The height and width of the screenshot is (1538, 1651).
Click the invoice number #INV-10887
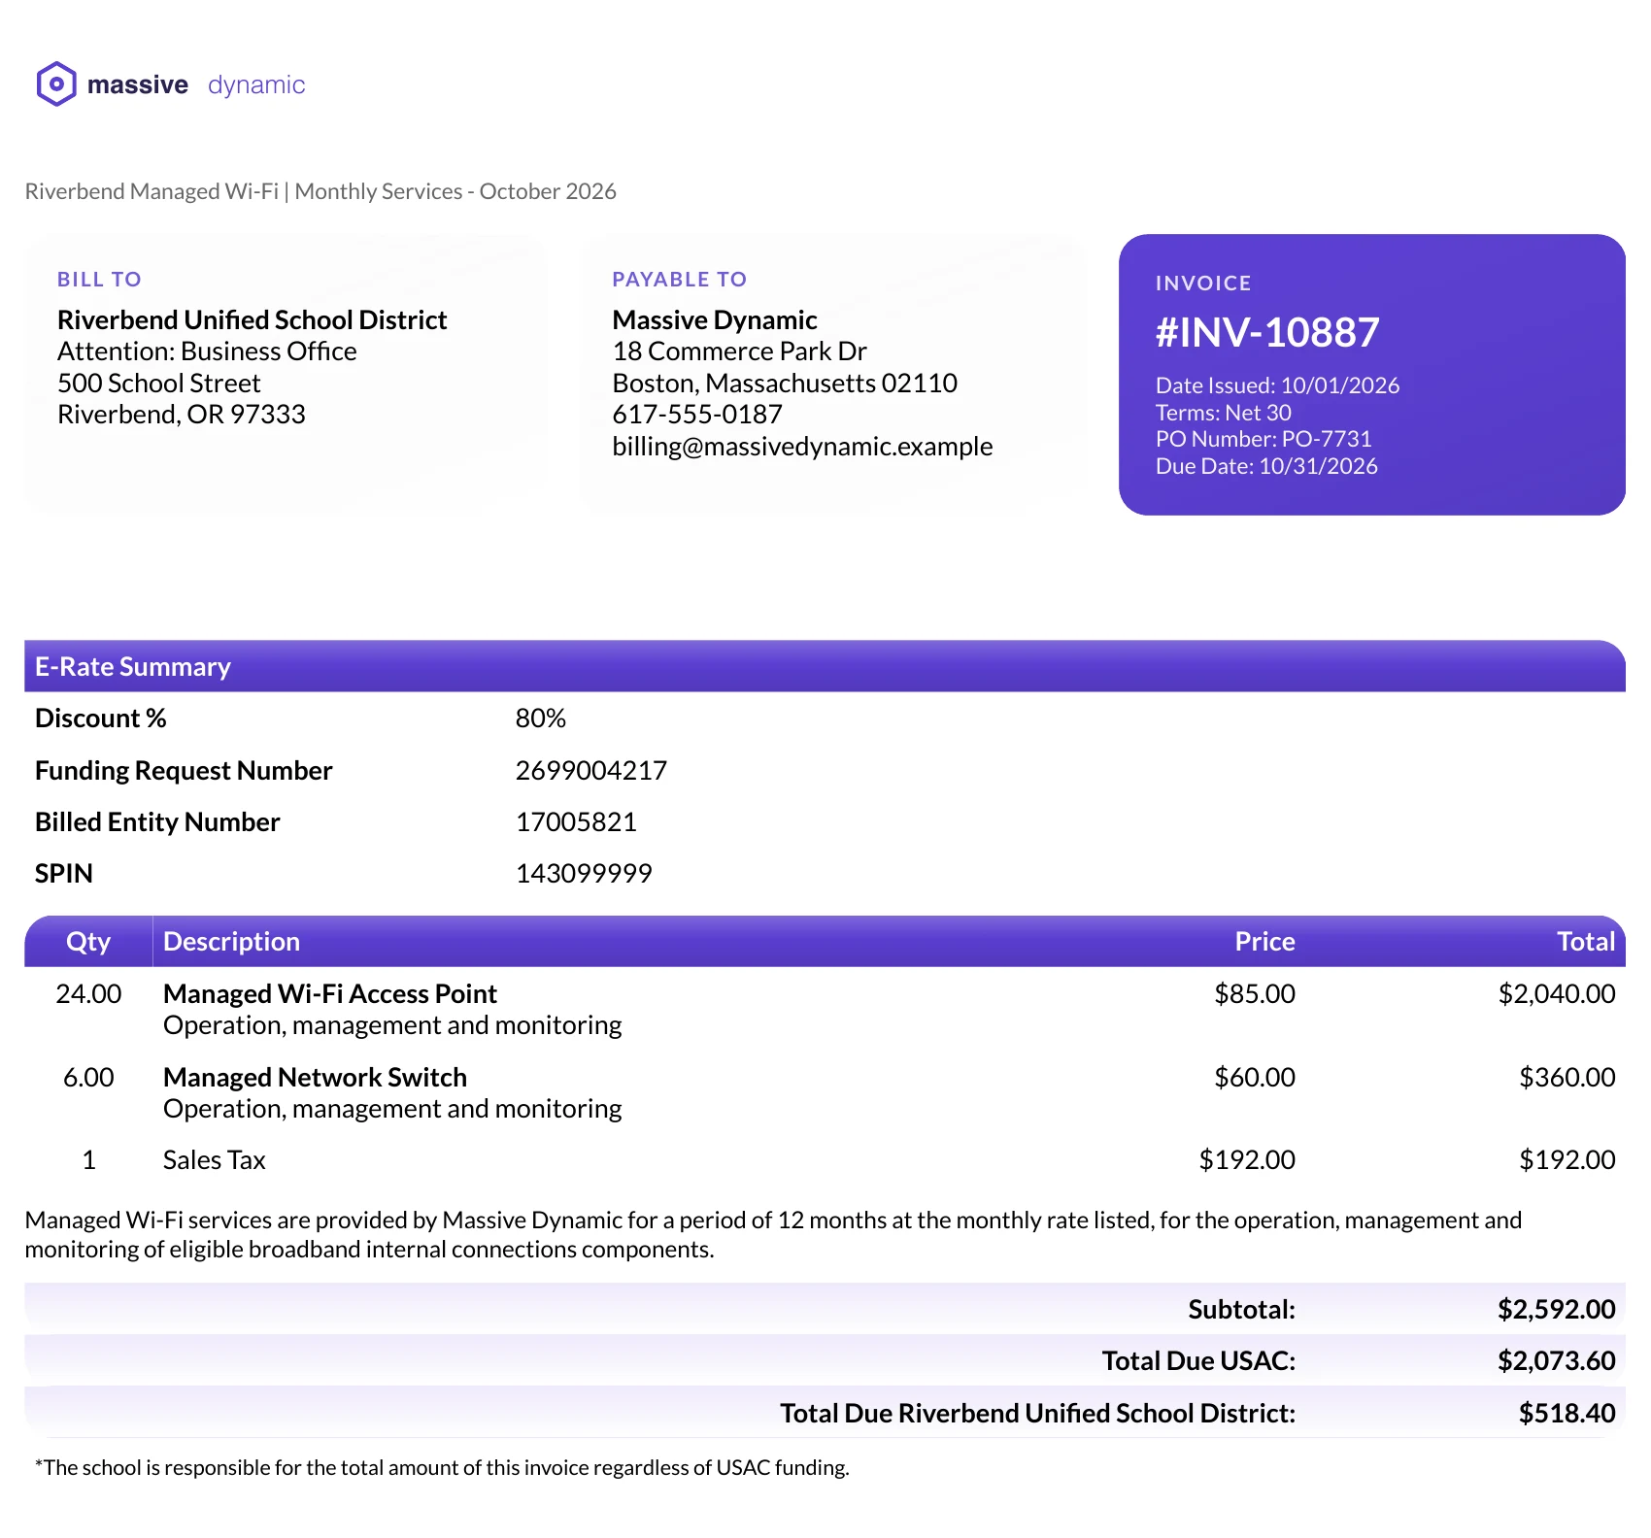(1267, 332)
